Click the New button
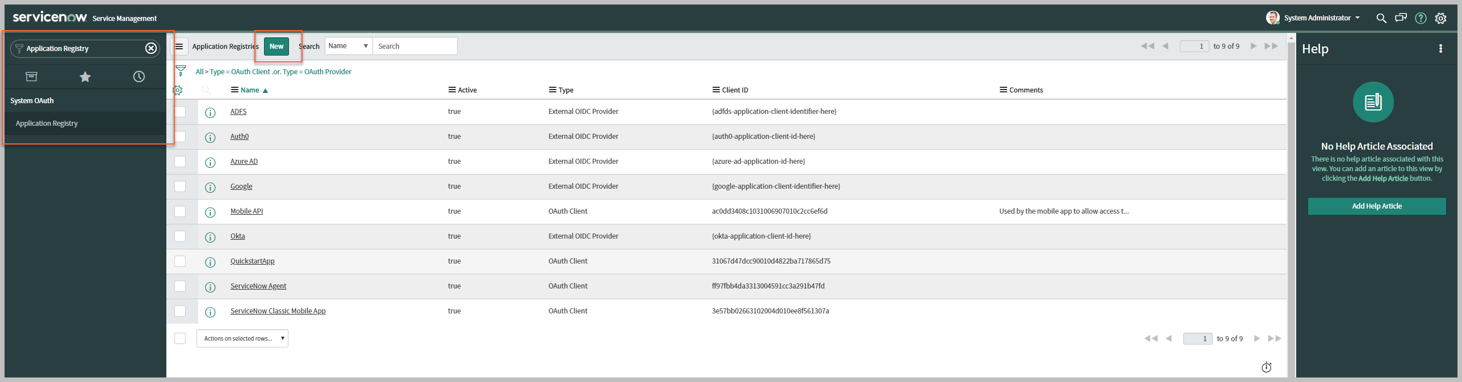The height and width of the screenshot is (382, 1462). (277, 46)
